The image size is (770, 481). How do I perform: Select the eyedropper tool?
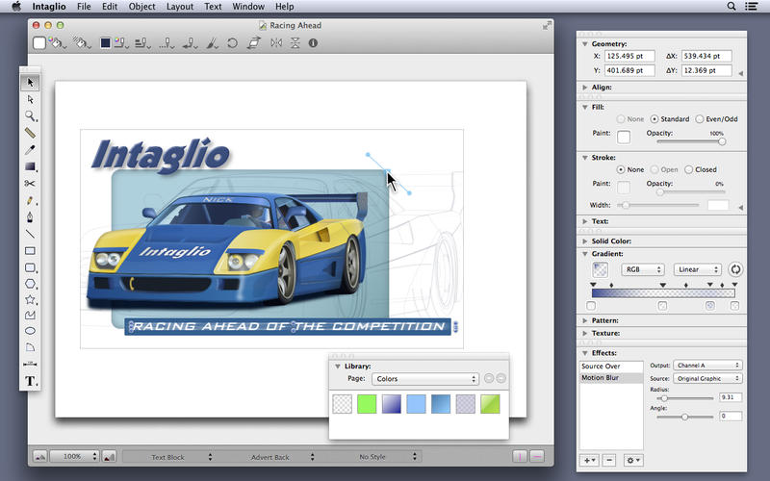30,149
